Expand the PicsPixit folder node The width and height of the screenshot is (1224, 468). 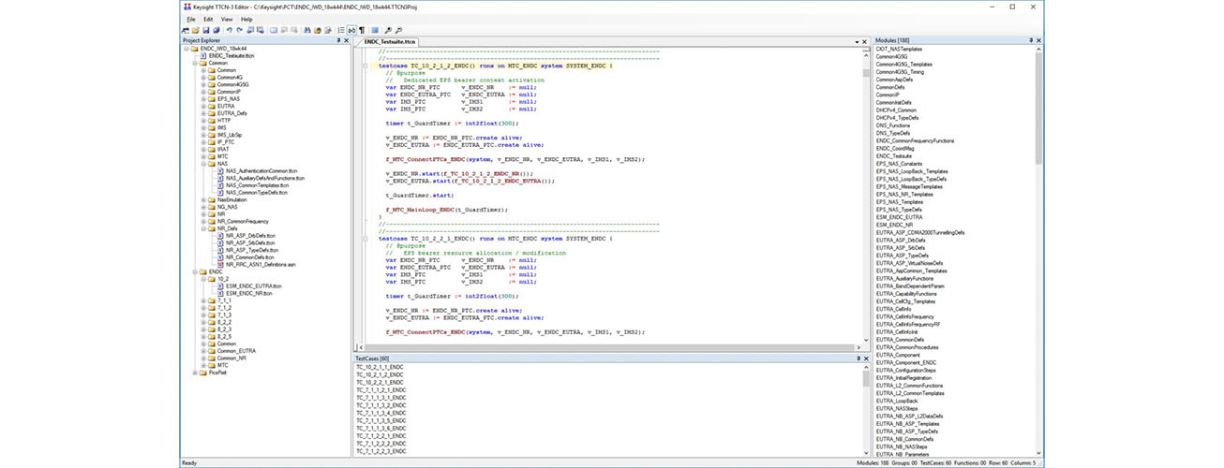coord(195,373)
